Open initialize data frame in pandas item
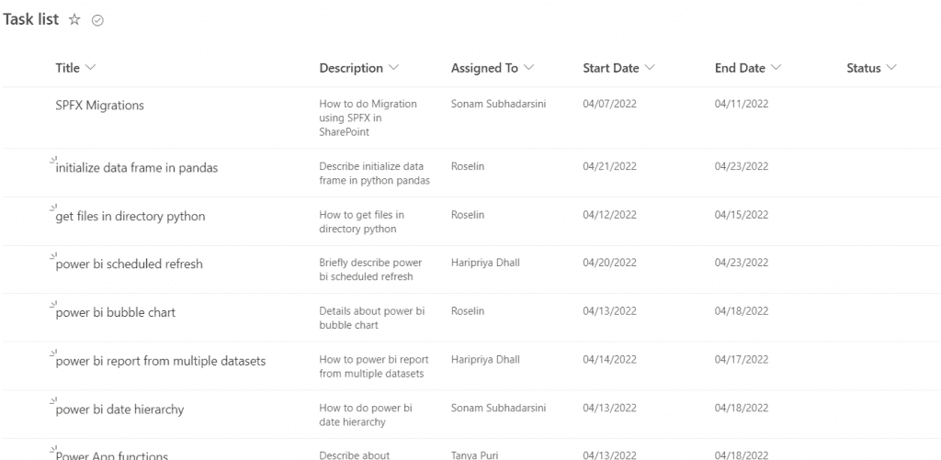Screen dimensions: 941x460 [x=136, y=168]
